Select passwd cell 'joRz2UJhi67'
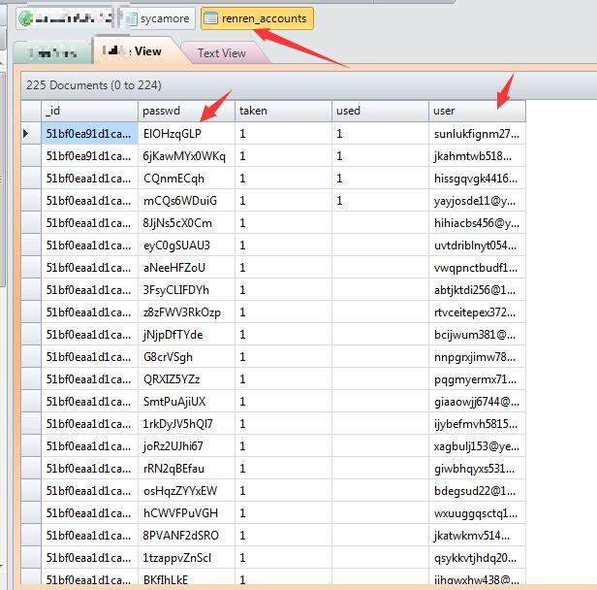597x590 pixels. 186,446
